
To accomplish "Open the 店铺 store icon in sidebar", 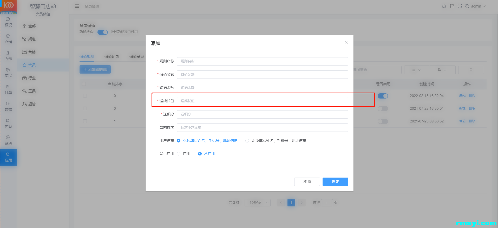I will coord(8,36).
